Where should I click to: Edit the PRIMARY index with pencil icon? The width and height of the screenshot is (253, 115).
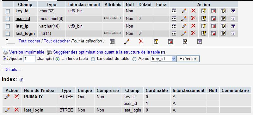(7, 97)
